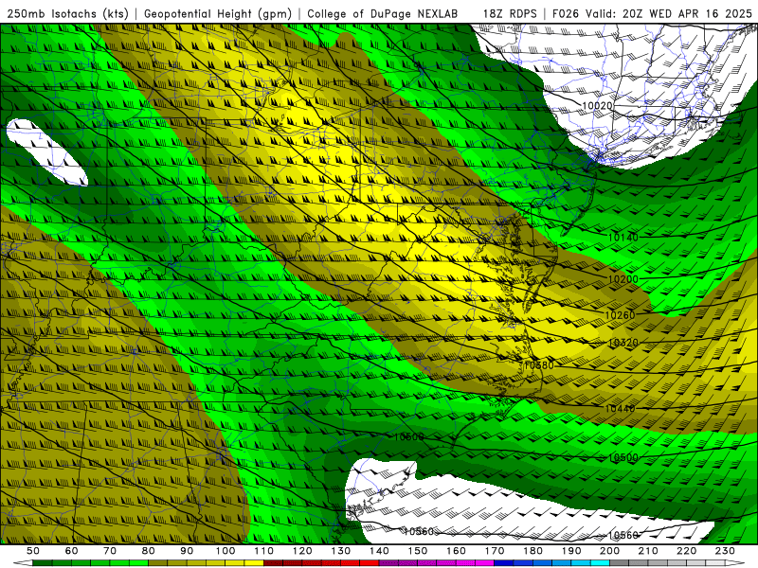Click the 230 label on the color bar
758x568 pixels.
[x=725, y=551]
